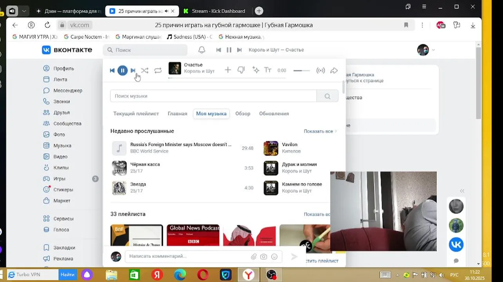Open Стикеры in VK sidebar
503x282 pixels.
63,190
